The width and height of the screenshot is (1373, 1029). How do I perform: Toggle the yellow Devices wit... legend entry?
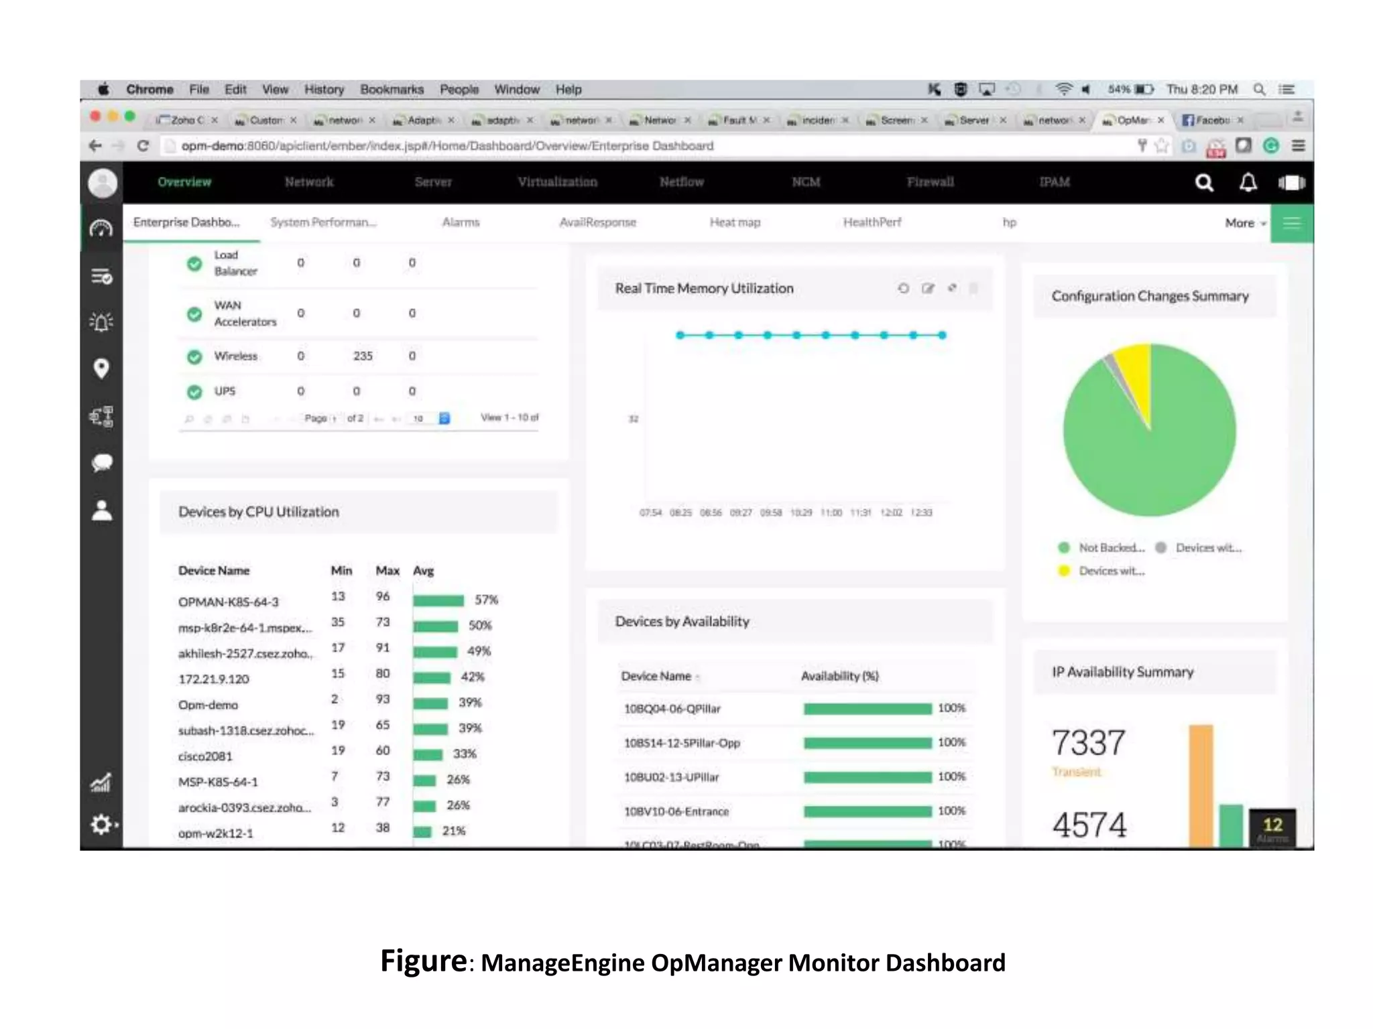(x=1101, y=571)
